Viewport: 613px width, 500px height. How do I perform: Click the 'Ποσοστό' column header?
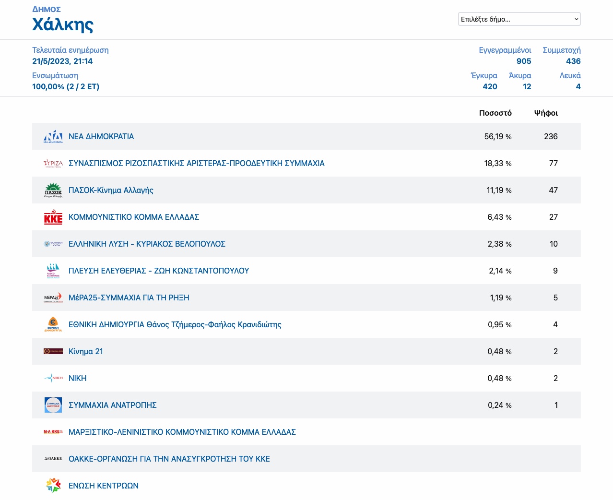tap(495, 113)
